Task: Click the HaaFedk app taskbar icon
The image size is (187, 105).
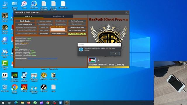Action: point(67,103)
